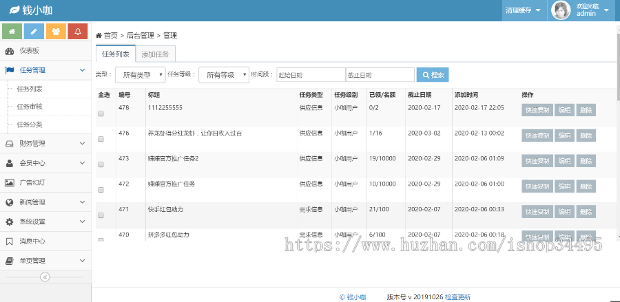Screen dimensions: 620x302
Task: Click 后台管理 in the breadcrumb
Action: tap(141, 36)
